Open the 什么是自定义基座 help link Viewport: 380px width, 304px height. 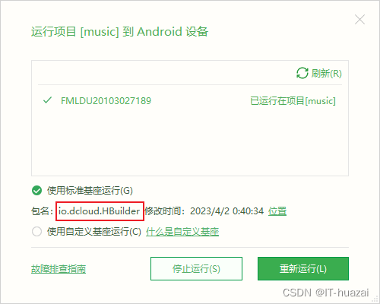(x=182, y=232)
